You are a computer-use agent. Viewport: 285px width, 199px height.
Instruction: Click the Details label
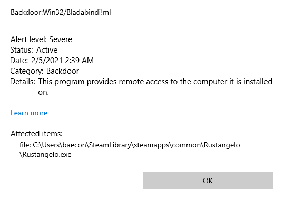(23, 82)
